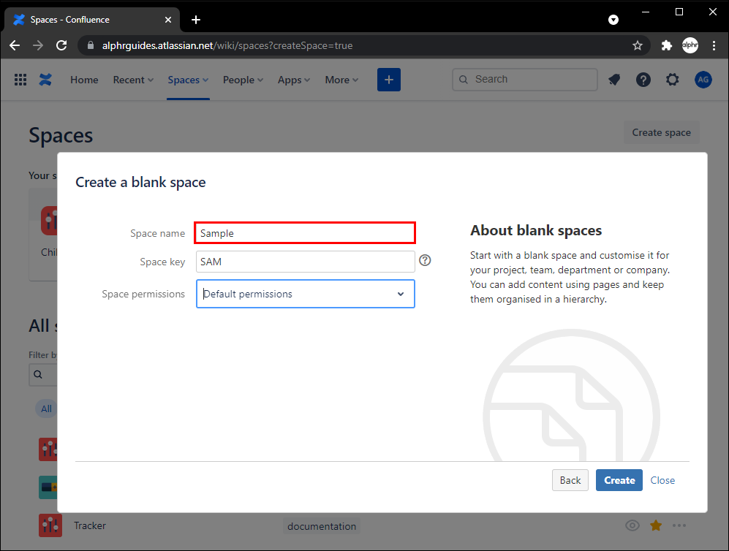Click the Back button

(x=570, y=480)
